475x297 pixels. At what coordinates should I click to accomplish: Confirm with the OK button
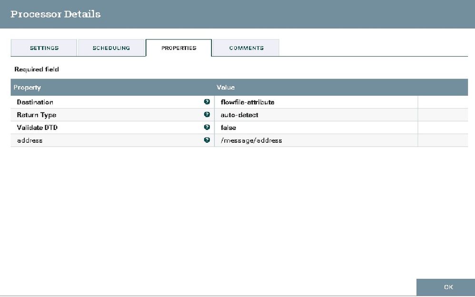pos(445,287)
